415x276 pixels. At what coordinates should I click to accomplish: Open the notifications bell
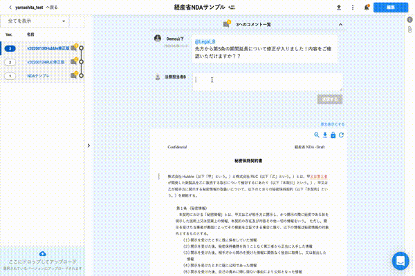[x=367, y=8]
